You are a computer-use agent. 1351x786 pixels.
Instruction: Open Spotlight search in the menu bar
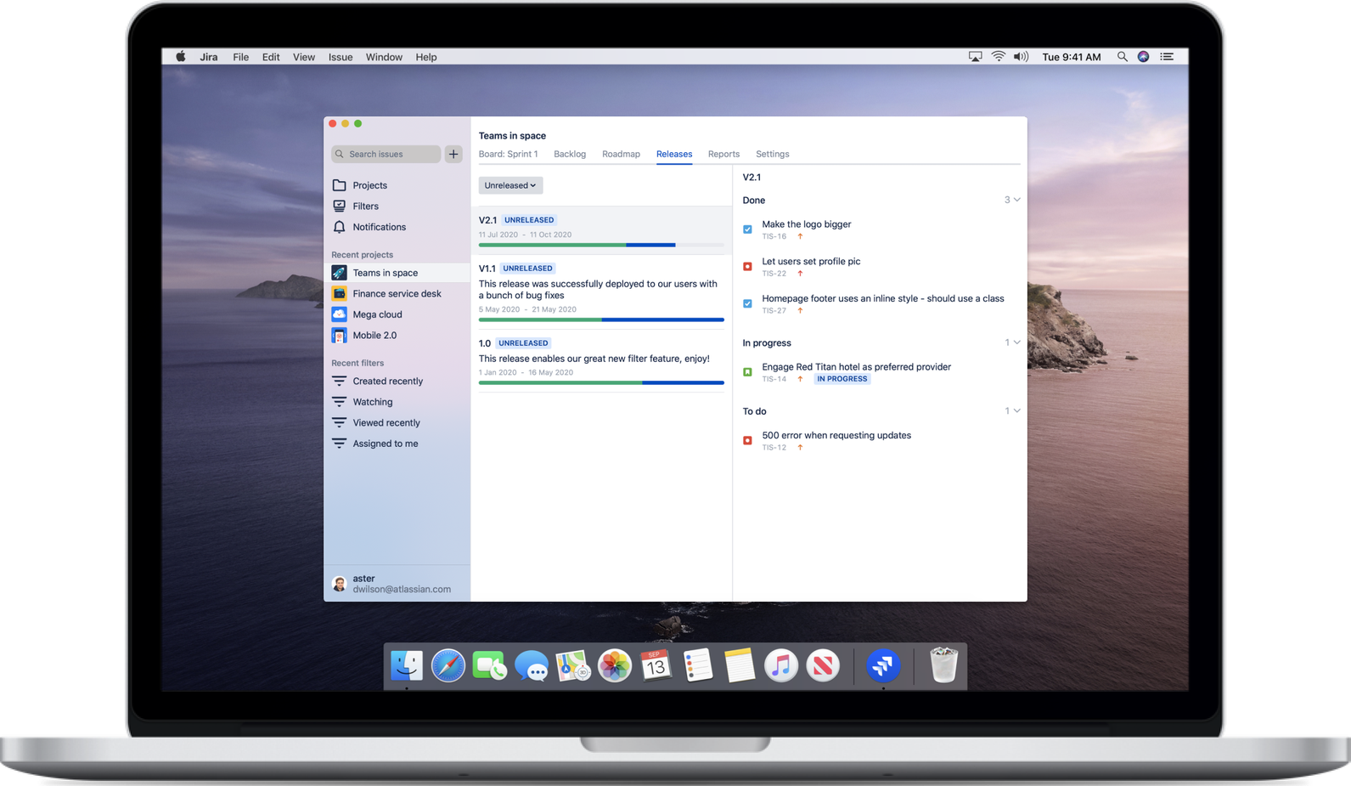click(1122, 57)
